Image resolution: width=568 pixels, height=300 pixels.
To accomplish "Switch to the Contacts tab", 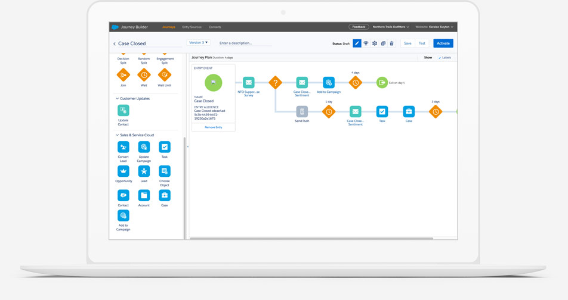I will pos(215,27).
